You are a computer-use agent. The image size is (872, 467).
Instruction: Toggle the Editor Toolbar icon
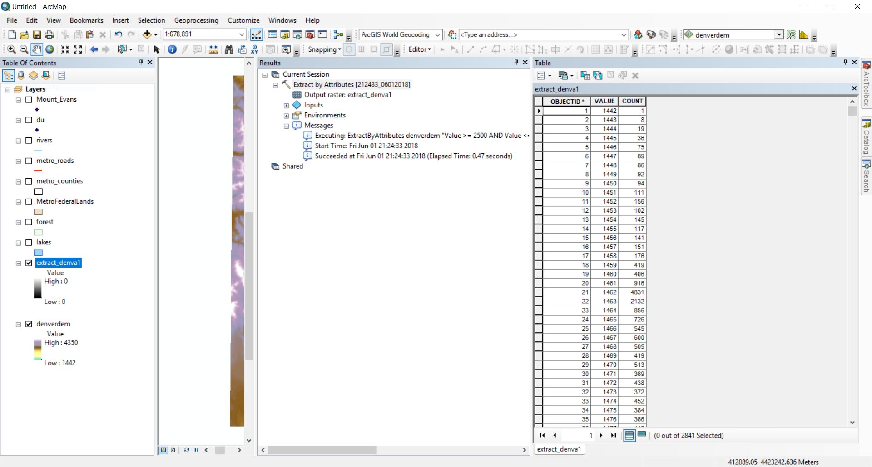(256, 34)
